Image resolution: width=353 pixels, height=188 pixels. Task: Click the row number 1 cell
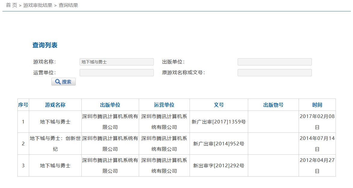[x=23, y=122]
